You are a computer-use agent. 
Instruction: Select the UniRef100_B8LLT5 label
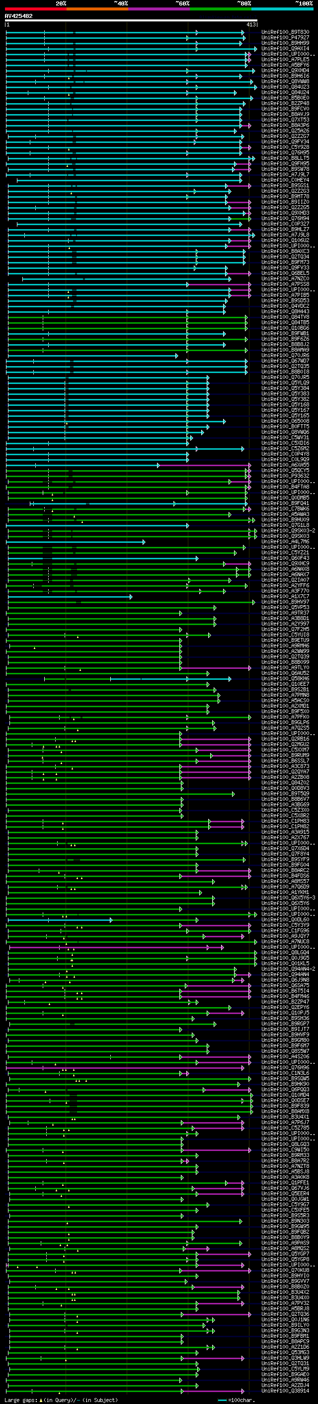click(285, 158)
